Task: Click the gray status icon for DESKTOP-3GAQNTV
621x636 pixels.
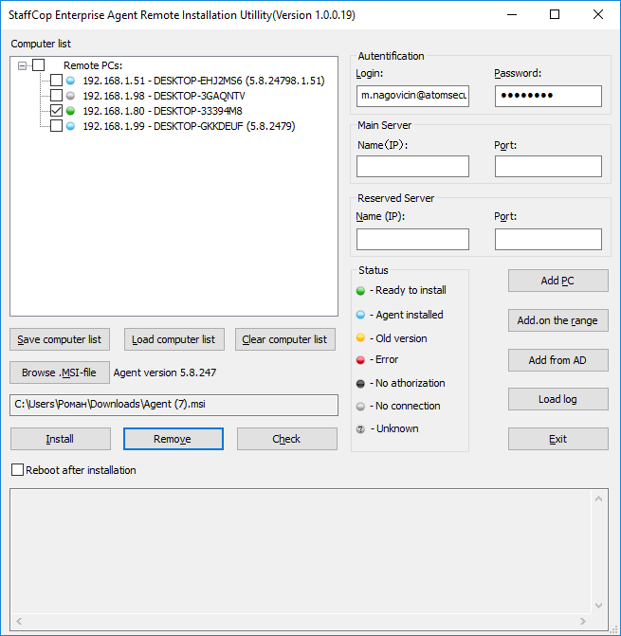Action: coord(71,96)
